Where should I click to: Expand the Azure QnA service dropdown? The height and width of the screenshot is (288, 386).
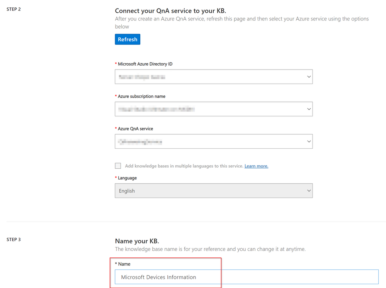pyautogui.click(x=213, y=142)
